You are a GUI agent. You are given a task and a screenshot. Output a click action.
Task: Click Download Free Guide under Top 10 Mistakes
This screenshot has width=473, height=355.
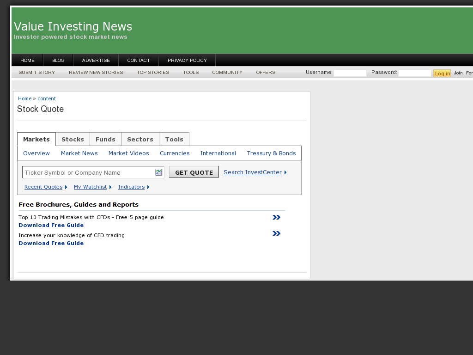point(51,225)
